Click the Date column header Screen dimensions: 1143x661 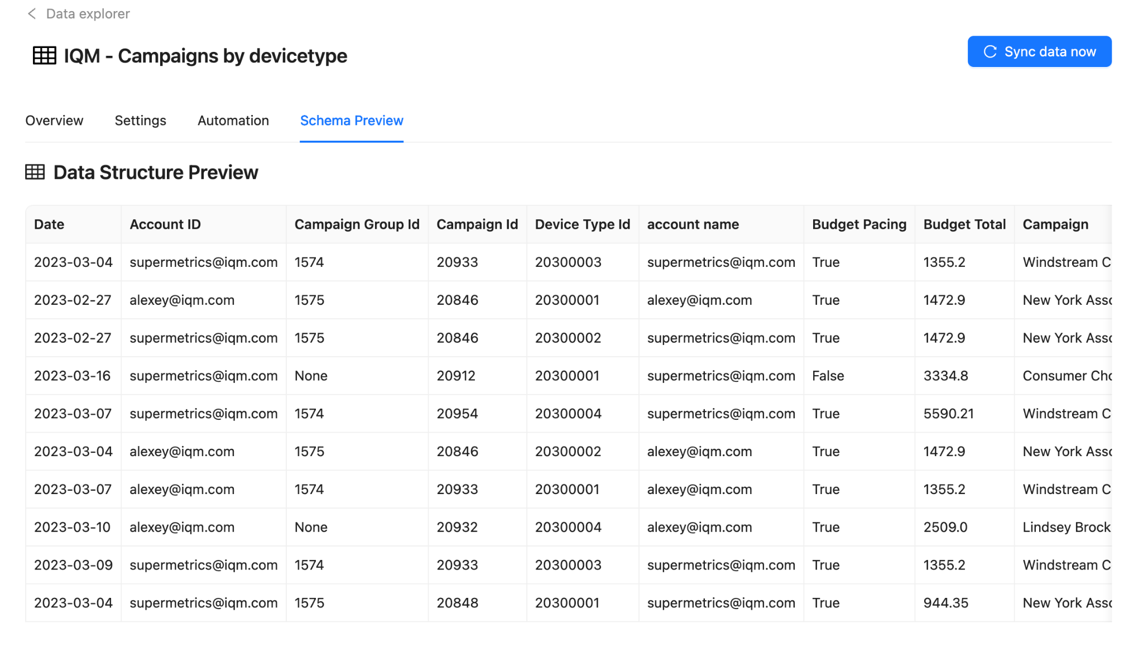click(49, 224)
